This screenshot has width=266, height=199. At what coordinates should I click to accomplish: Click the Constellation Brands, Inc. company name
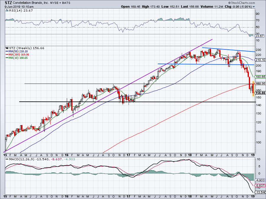pyautogui.click(x=31, y=3)
